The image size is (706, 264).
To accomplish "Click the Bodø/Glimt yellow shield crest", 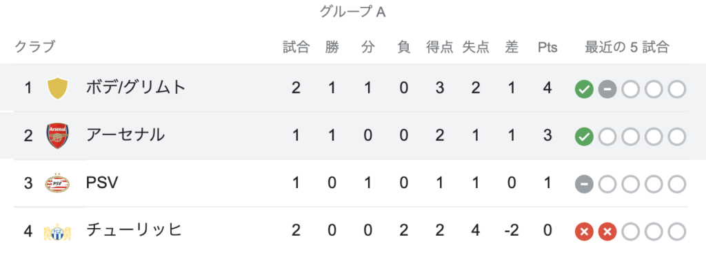I will [x=58, y=88].
